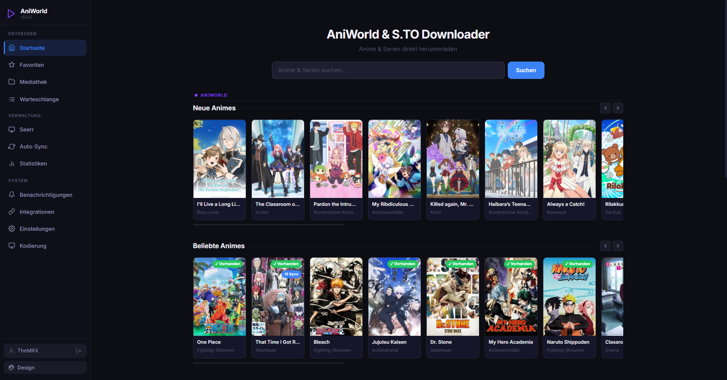Click the ANIWORLD source label
The image size is (727, 380).
214,95
